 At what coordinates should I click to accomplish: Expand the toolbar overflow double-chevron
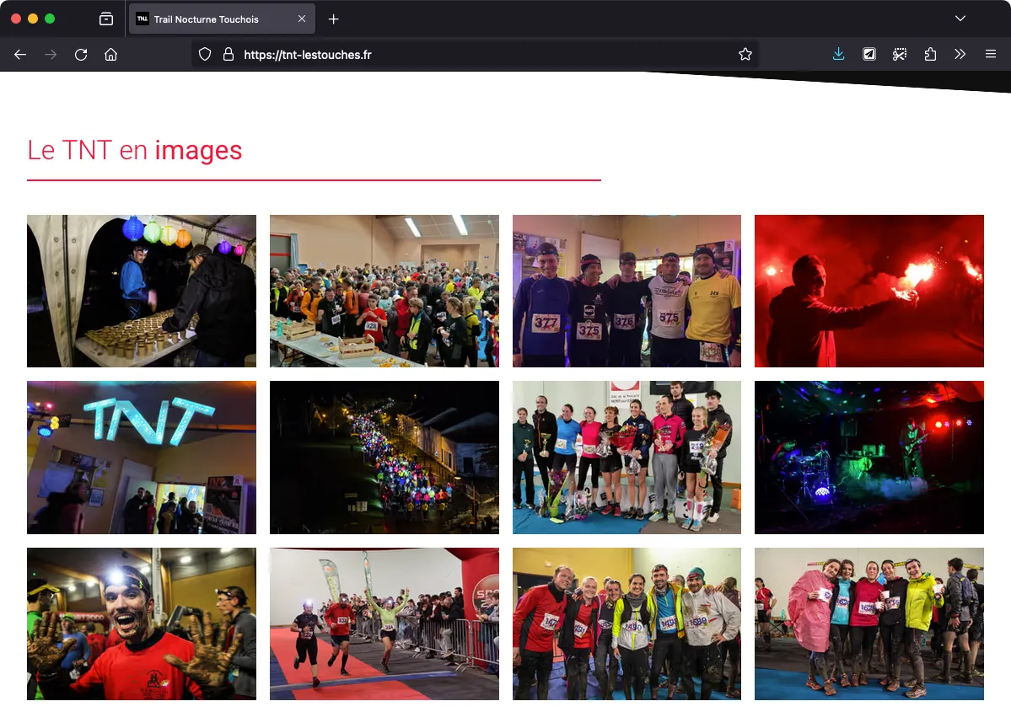pos(960,54)
